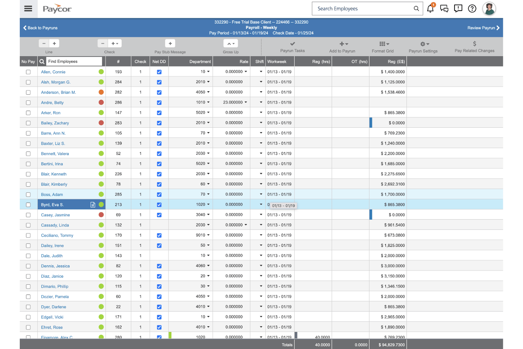
Task: Click the red status dot for Andre, Betty
Action: click(101, 103)
